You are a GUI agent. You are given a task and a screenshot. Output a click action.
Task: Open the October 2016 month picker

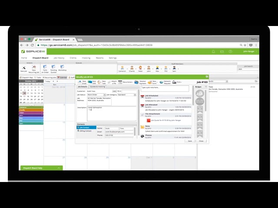point(31,81)
